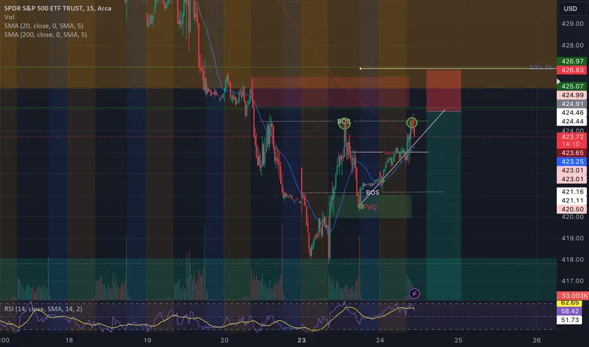
Task: Click the red 426.83 price label
Action: point(572,70)
